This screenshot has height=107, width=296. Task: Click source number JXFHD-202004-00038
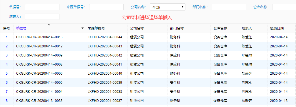105,92
